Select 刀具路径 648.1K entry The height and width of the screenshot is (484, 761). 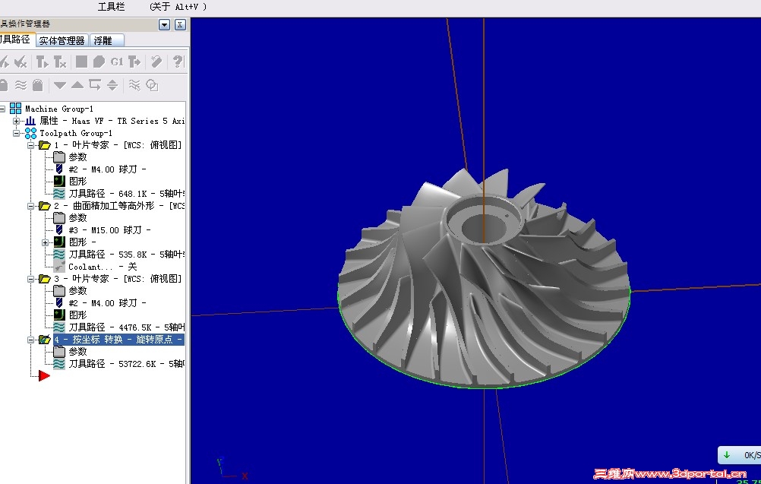[126, 194]
